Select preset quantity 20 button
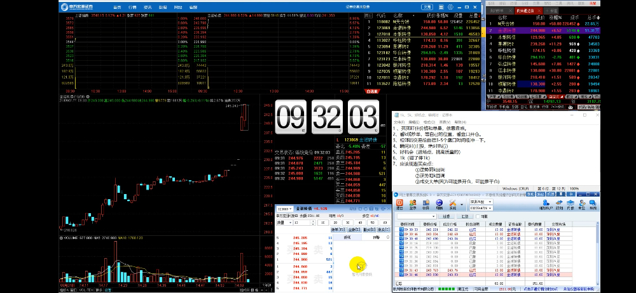Screen dimensions: 636x293 pyautogui.click(x=335, y=223)
